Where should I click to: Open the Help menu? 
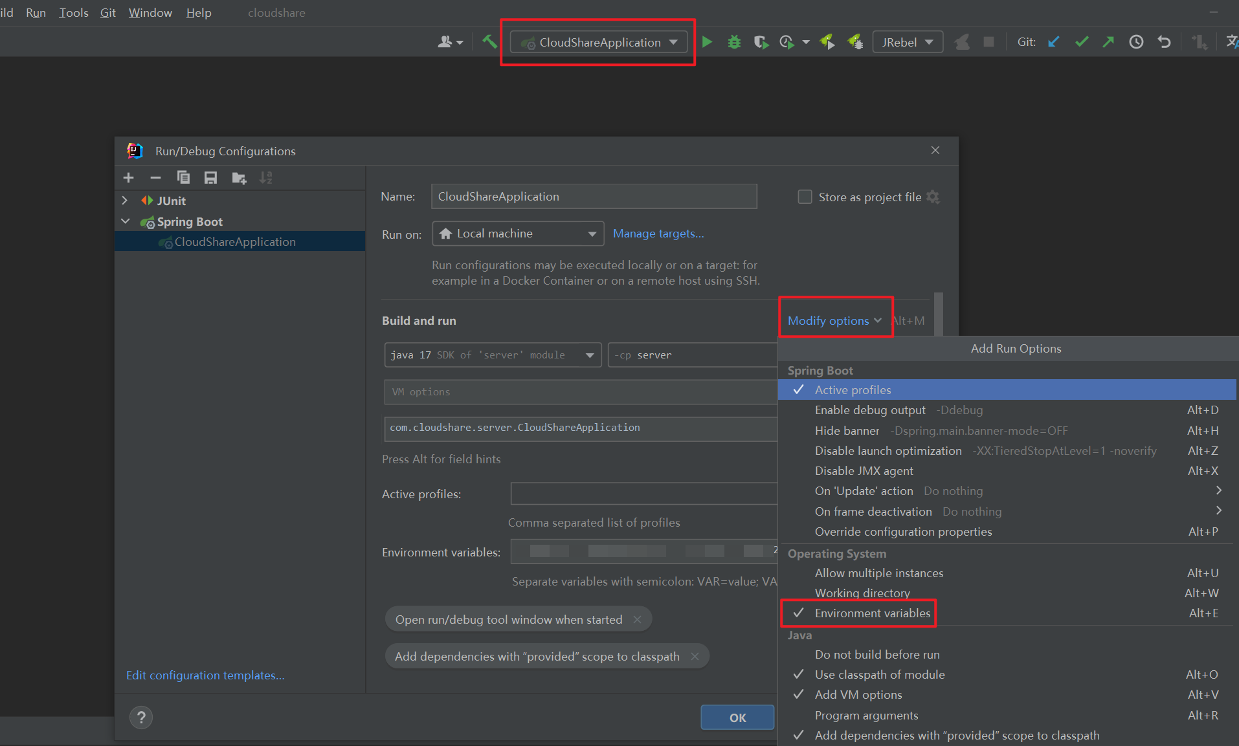[199, 12]
